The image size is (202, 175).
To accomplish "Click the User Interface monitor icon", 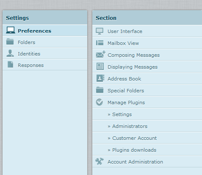I will click(x=100, y=31).
